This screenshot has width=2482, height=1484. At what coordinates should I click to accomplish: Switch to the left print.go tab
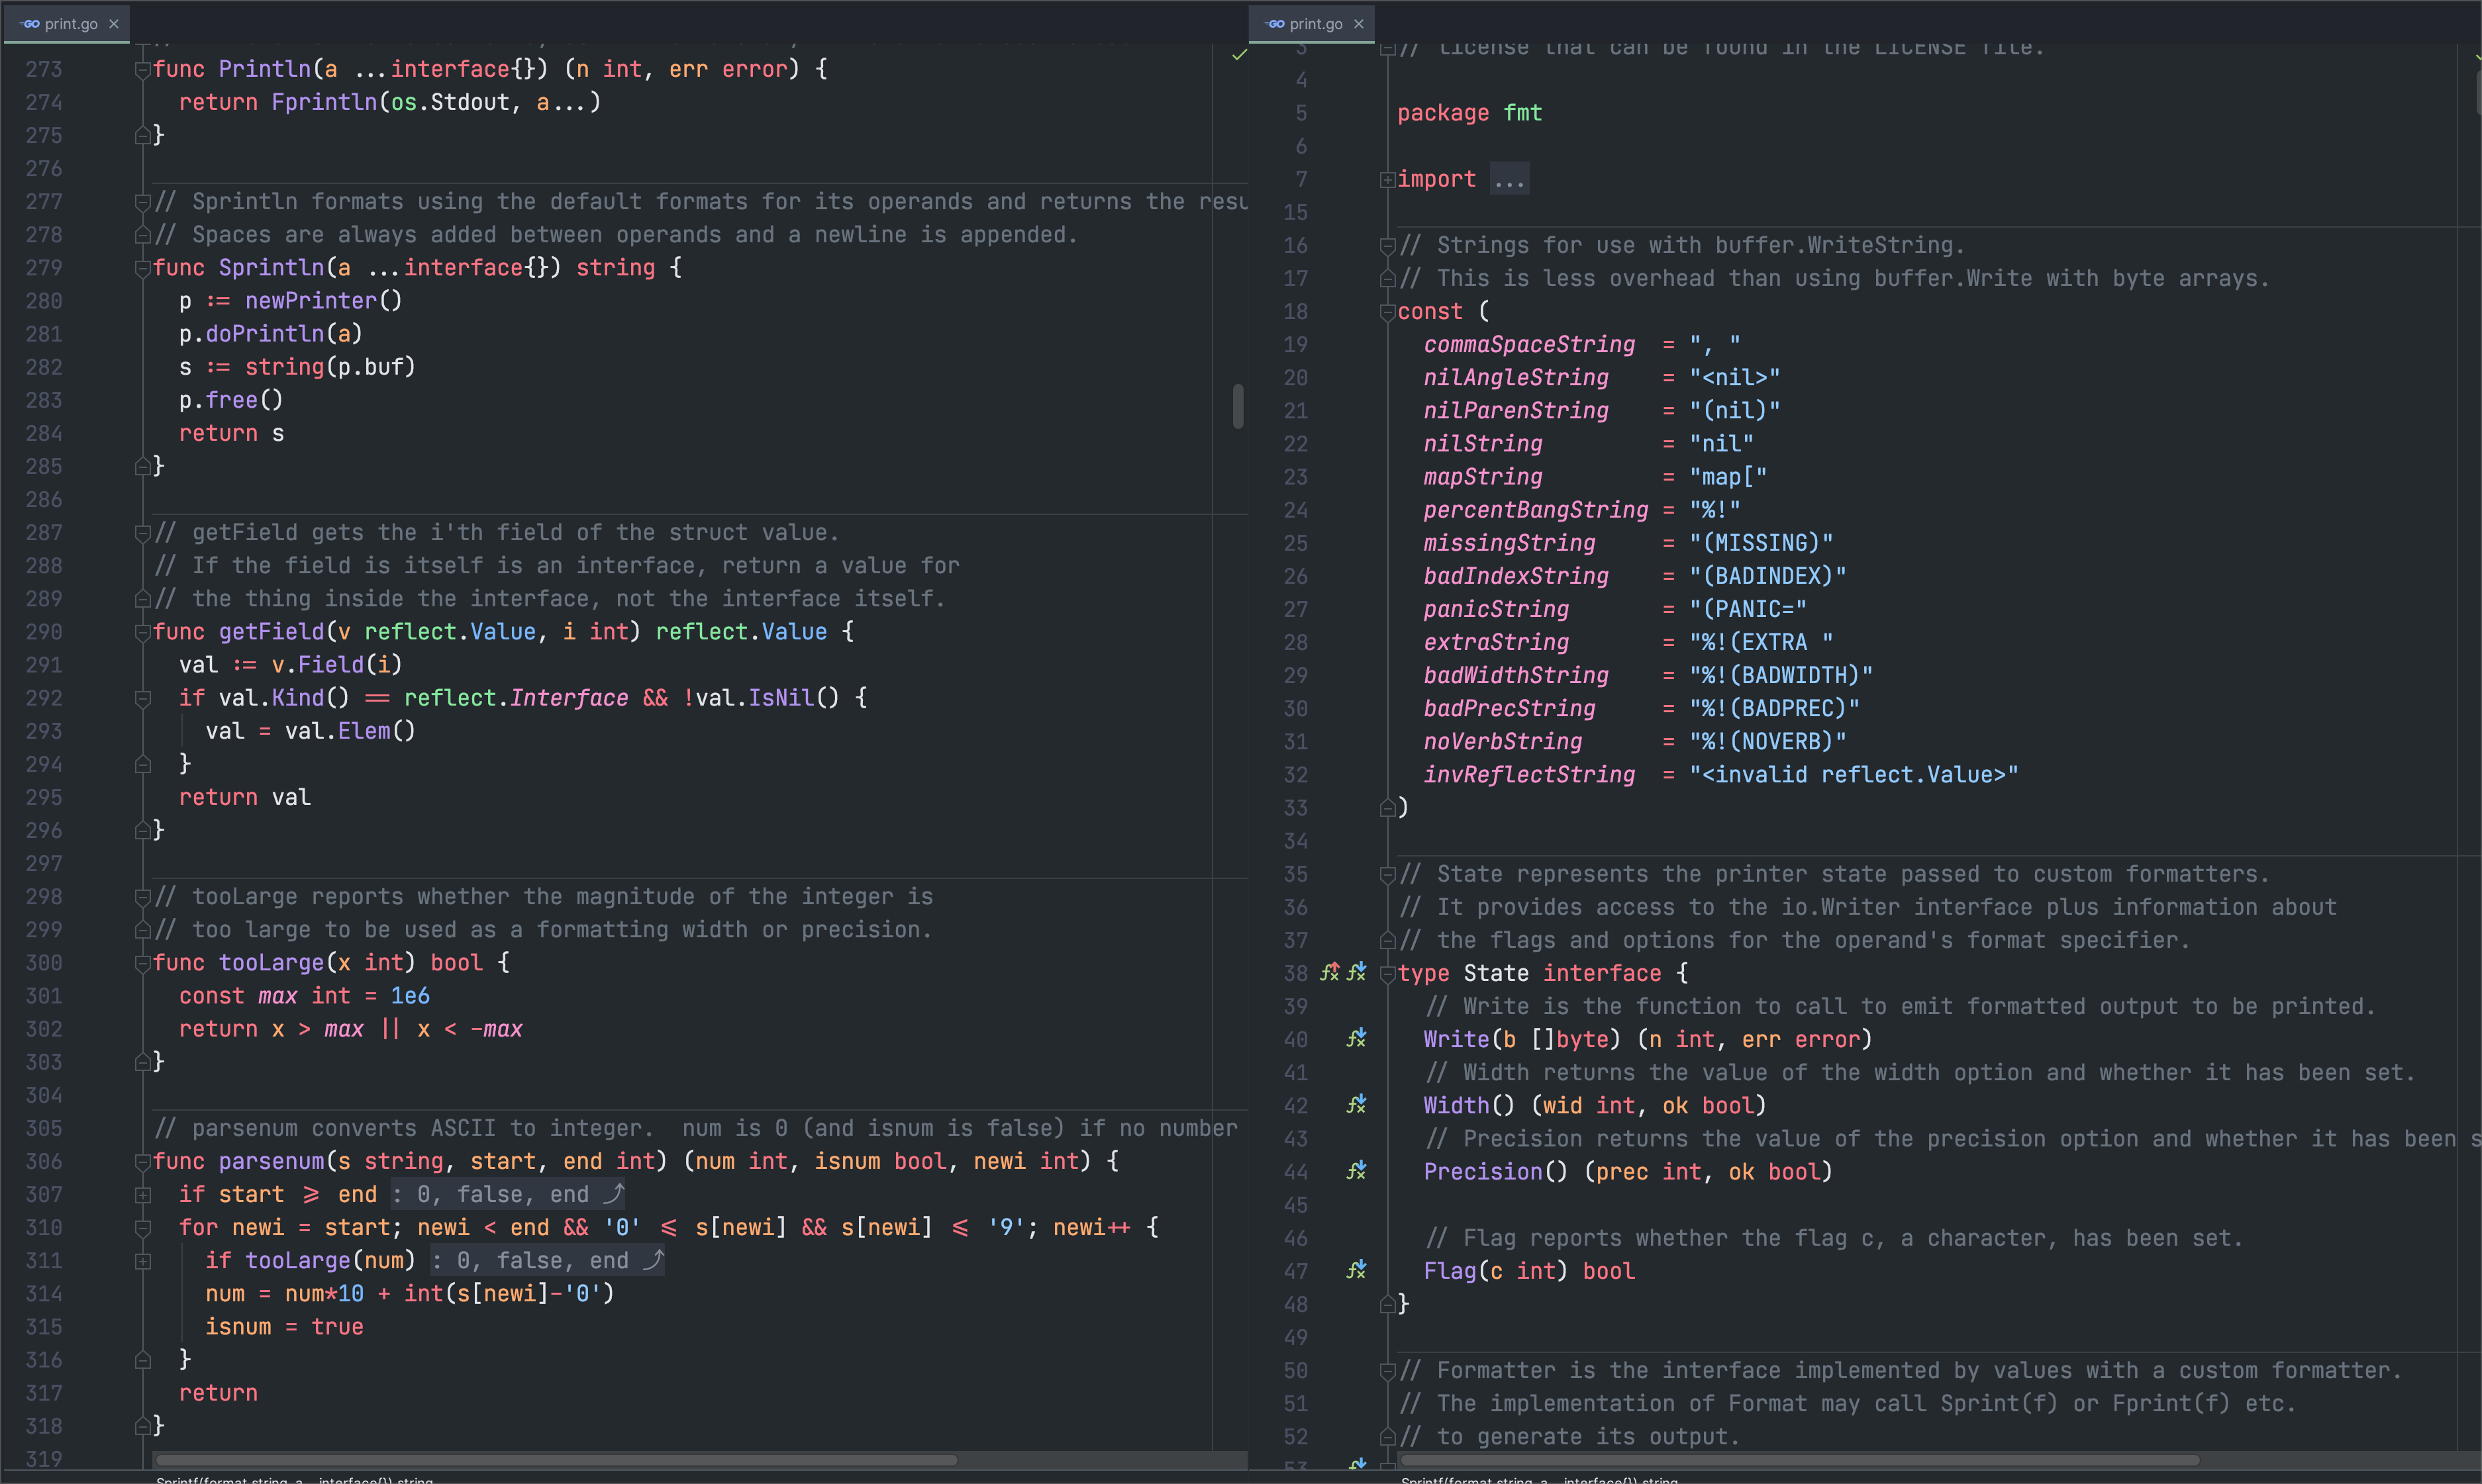click(x=70, y=24)
